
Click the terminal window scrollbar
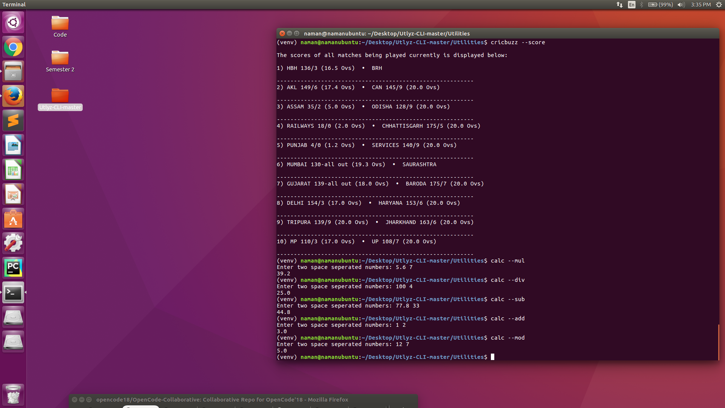click(x=718, y=342)
